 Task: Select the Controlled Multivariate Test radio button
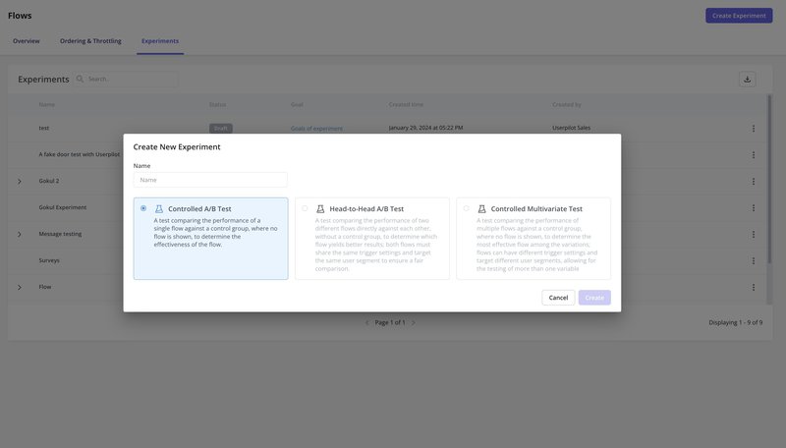466,208
